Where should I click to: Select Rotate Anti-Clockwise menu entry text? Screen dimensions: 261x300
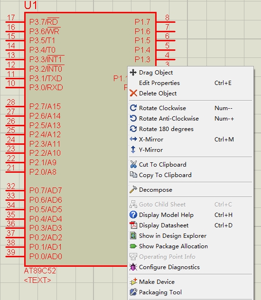[x=169, y=118]
